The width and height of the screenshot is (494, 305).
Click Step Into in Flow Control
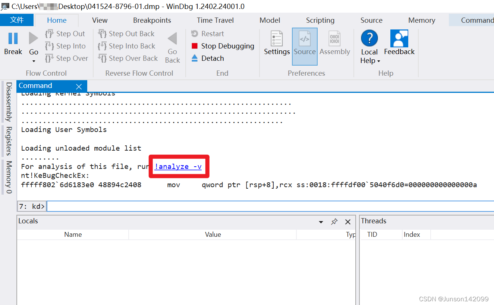point(66,46)
